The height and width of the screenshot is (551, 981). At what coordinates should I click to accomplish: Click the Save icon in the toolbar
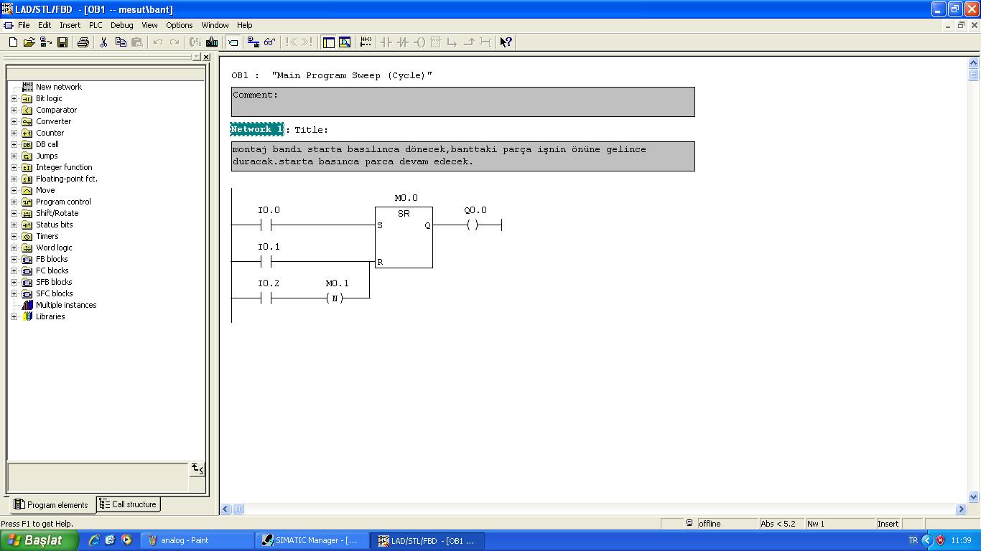[62, 42]
